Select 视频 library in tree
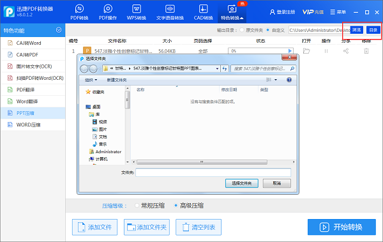 (x=100, y=122)
